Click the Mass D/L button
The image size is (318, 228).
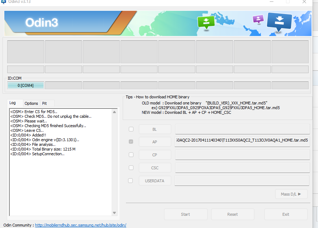(291, 194)
